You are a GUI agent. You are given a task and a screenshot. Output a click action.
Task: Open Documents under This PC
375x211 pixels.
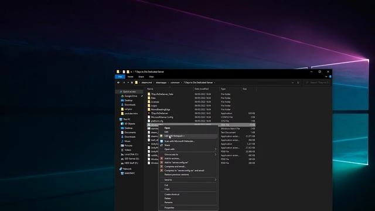[x=130, y=132]
